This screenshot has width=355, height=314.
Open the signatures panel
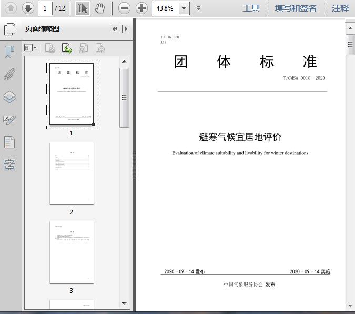9,120
